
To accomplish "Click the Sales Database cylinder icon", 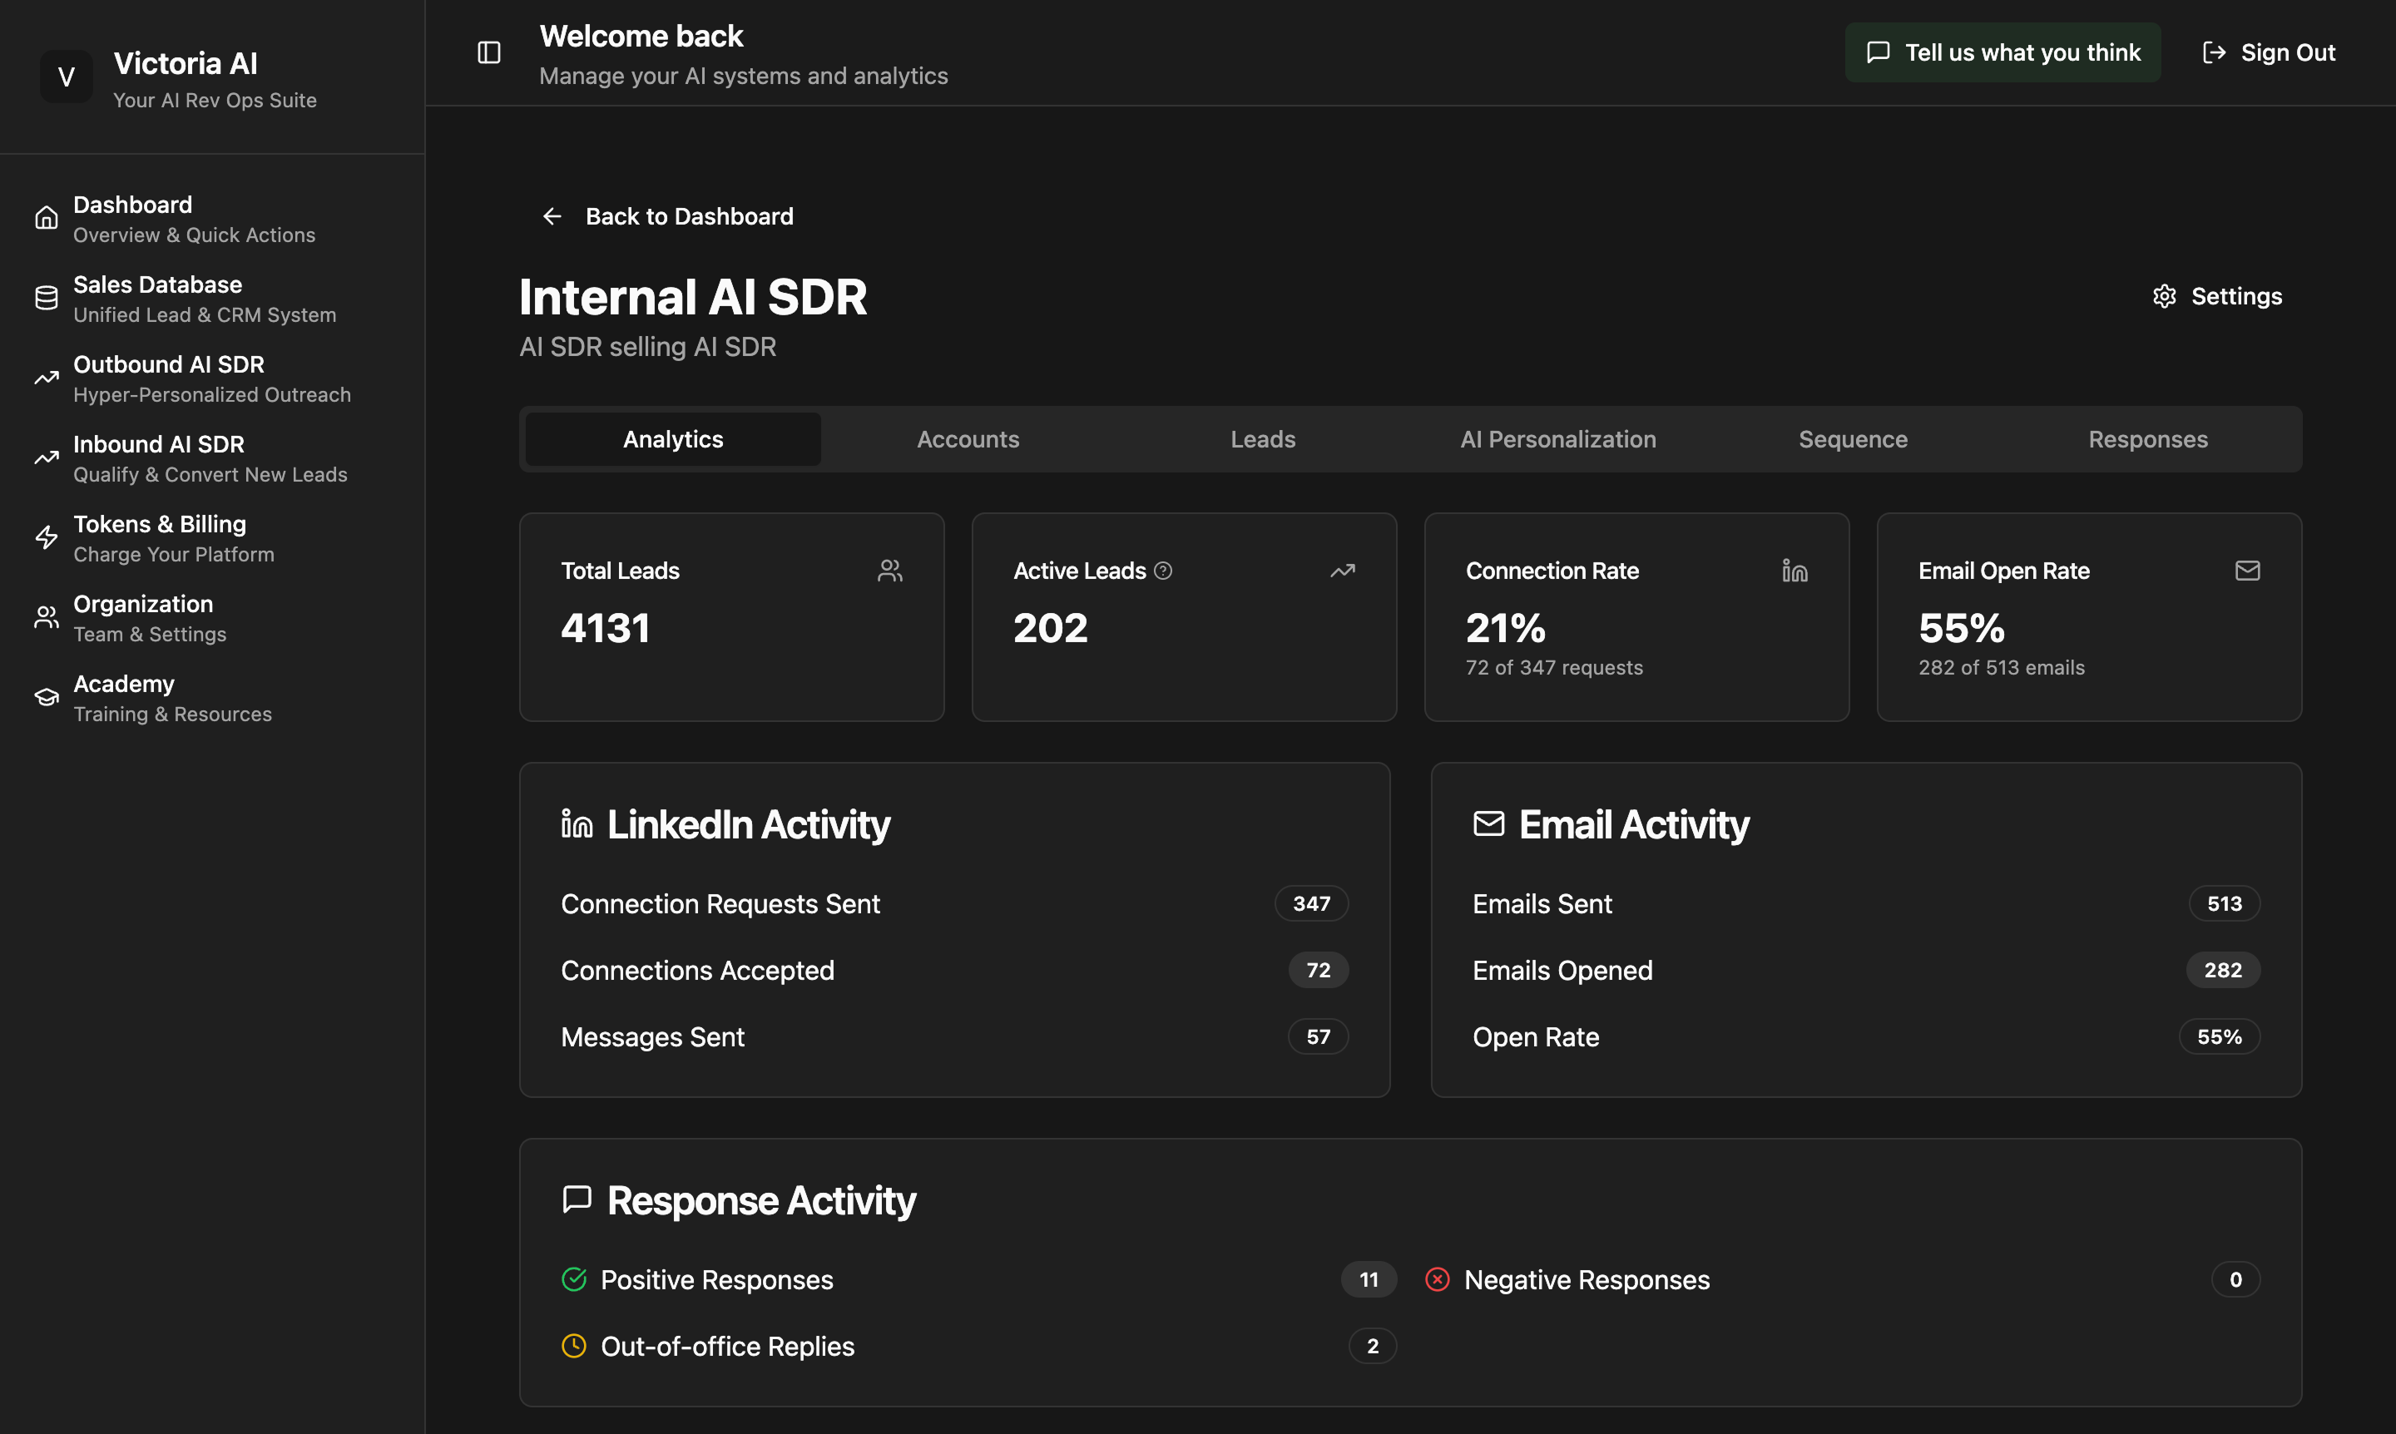I will point(47,298).
